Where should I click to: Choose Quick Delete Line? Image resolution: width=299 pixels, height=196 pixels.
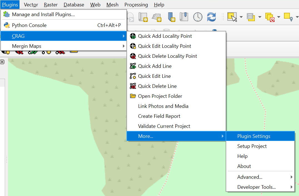point(176,86)
